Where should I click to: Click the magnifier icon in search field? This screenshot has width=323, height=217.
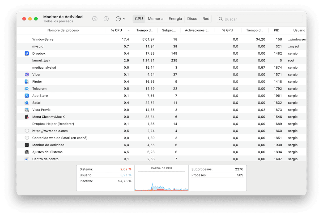coord(221,19)
